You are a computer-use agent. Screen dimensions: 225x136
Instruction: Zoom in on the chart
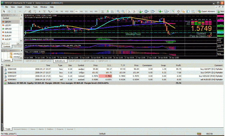pos(118,12)
